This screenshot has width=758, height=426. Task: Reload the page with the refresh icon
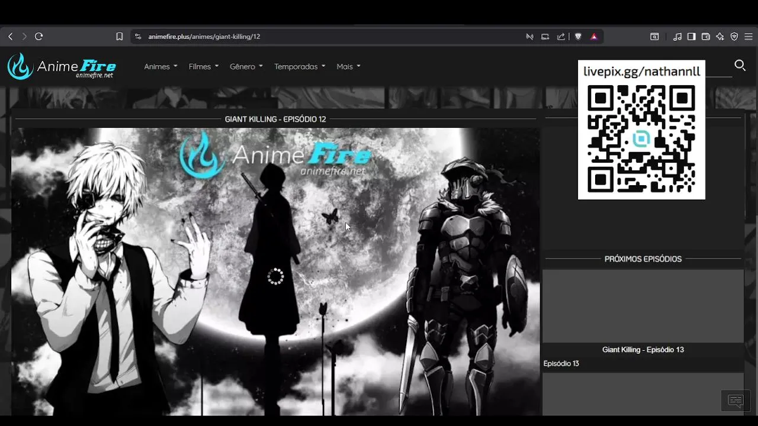point(39,36)
